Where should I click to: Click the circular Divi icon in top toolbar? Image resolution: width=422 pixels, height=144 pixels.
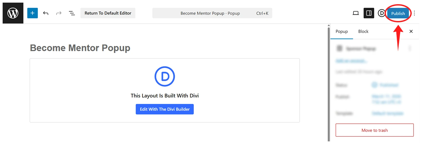[381, 13]
